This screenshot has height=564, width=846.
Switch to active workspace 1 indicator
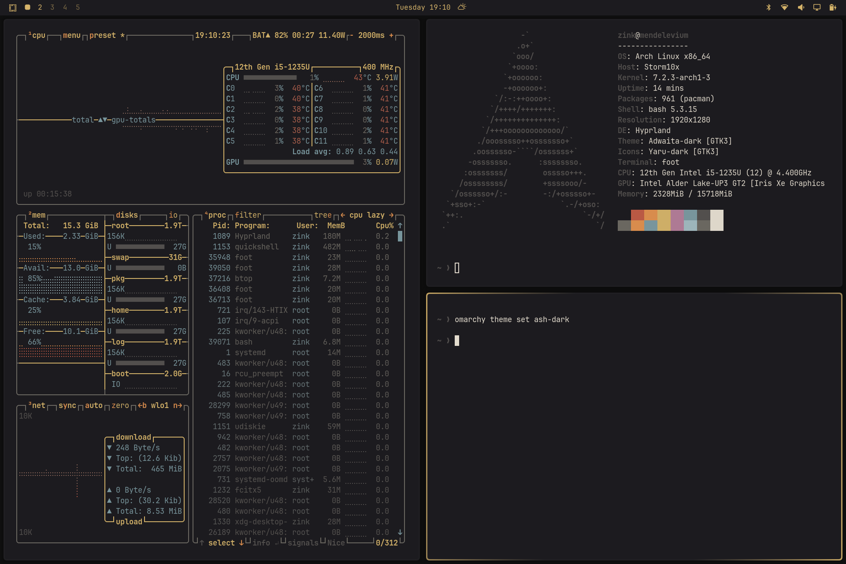point(27,7)
